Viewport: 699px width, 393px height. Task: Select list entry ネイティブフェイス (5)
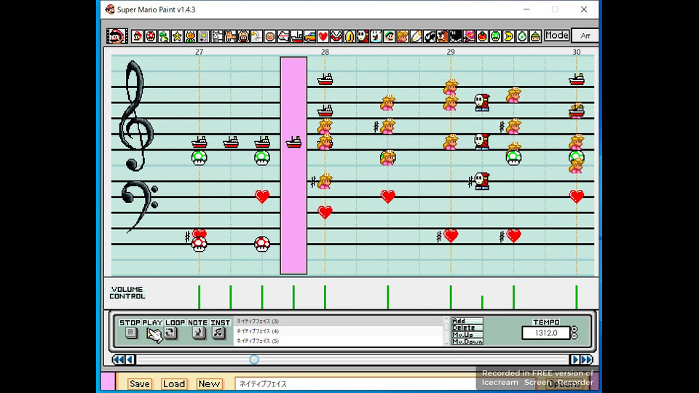click(x=339, y=341)
